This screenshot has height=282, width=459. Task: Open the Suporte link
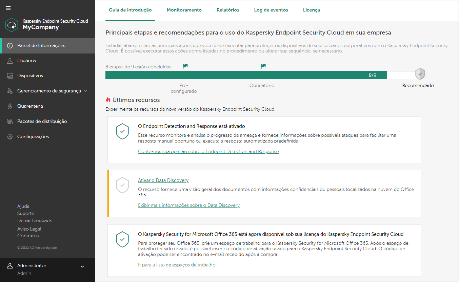(26, 213)
